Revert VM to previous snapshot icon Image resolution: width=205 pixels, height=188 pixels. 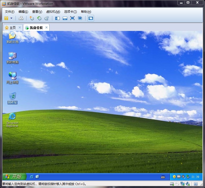(x=39, y=18)
